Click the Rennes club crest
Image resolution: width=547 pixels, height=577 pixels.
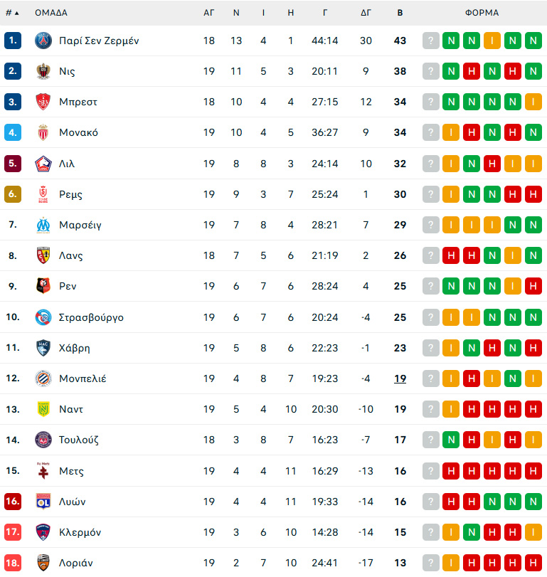(x=43, y=286)
